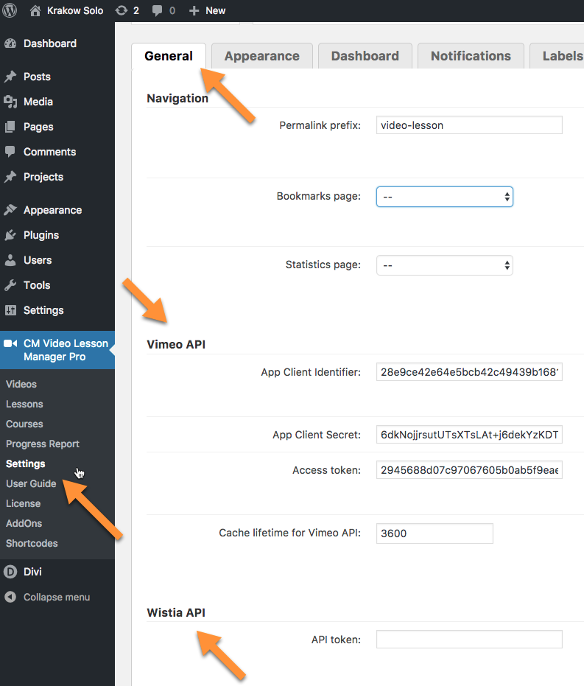This screenshot has height=686, width=584.
Task: Click the Collapse menu label
Action: point(57,597)
